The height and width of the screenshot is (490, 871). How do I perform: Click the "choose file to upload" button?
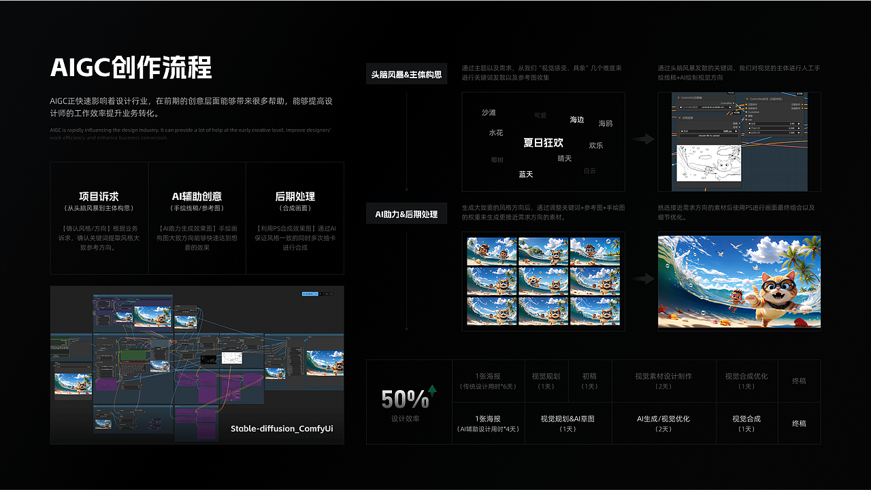pyautogui.click(x=708, y=136)
